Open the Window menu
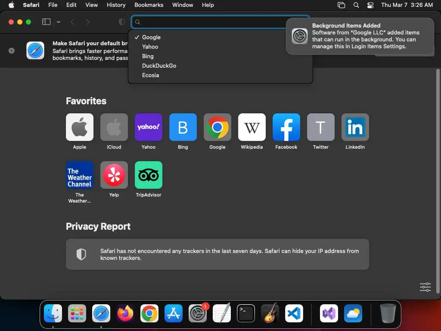 [183, 5]
